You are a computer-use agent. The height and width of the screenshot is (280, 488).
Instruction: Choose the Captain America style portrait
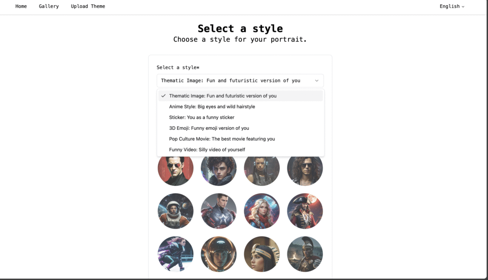(218, 211)
